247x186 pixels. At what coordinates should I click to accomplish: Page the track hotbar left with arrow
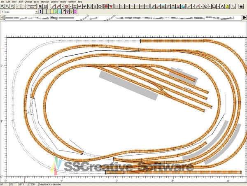click(2, 17)
